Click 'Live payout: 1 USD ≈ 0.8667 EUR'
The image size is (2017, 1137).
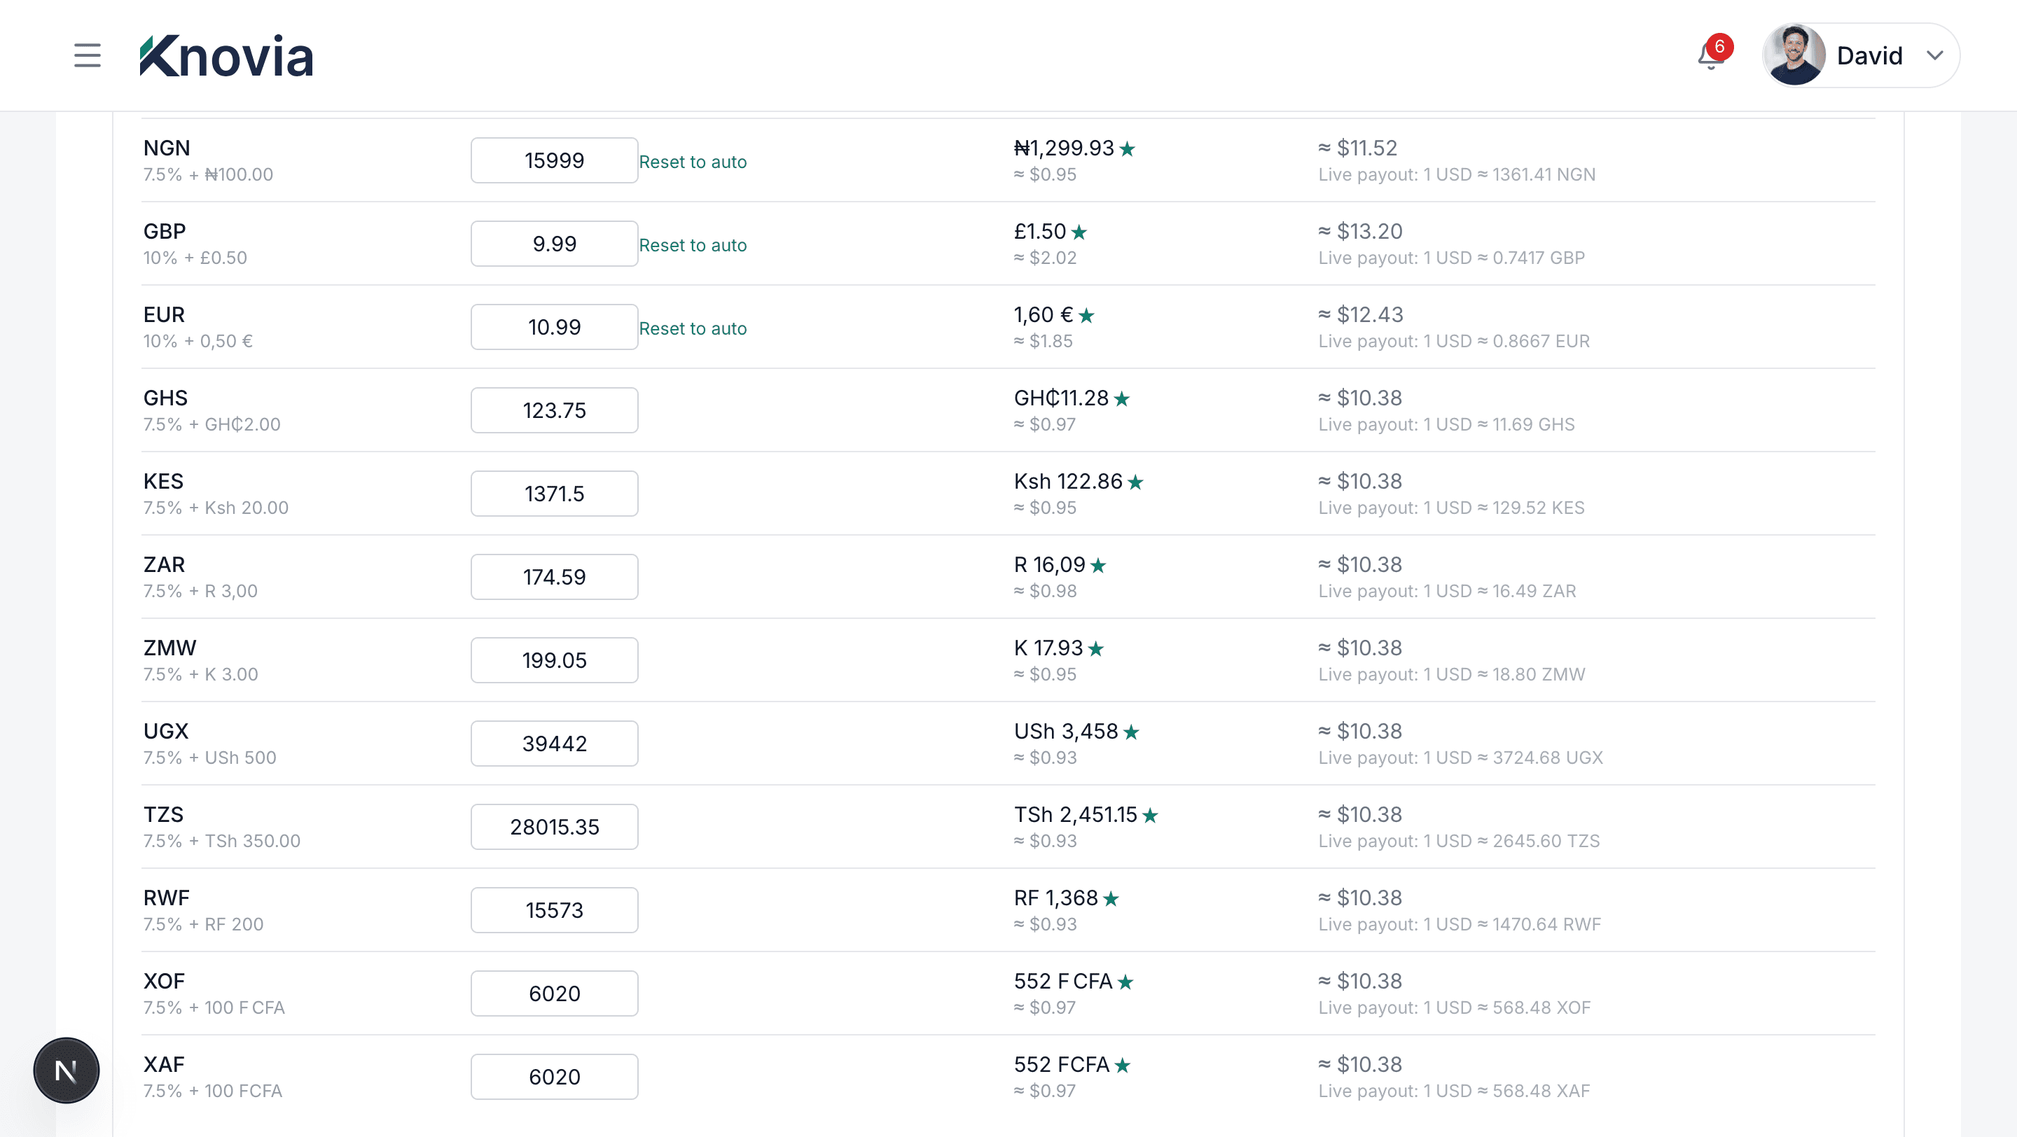1454,341
